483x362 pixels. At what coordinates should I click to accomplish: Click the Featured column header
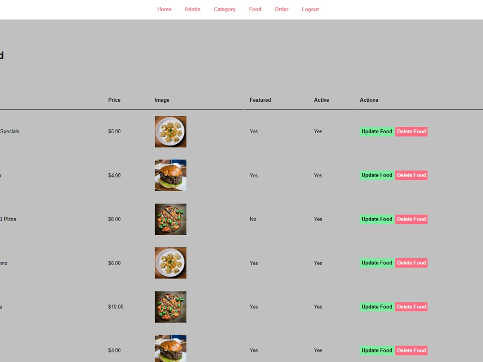coord(260,100)
